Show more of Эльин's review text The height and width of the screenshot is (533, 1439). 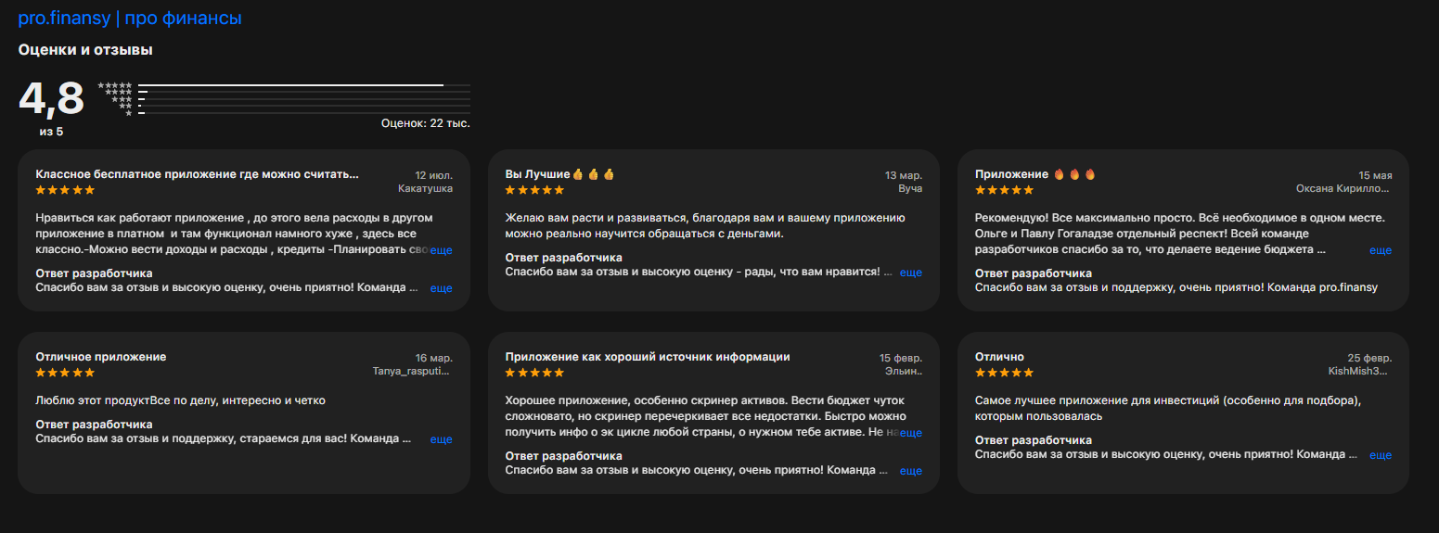tap(911, 433)
